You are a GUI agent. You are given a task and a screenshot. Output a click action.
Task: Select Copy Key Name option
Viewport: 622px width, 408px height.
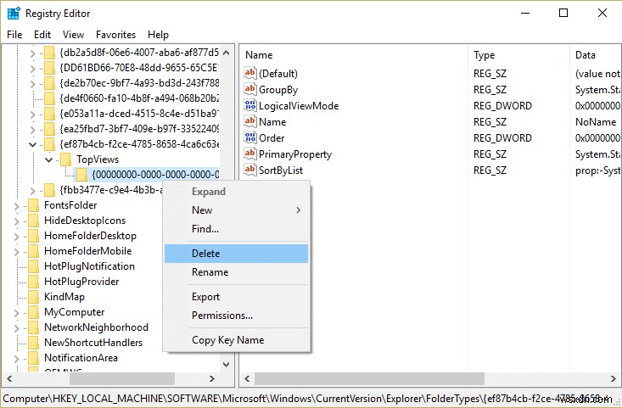236,340
